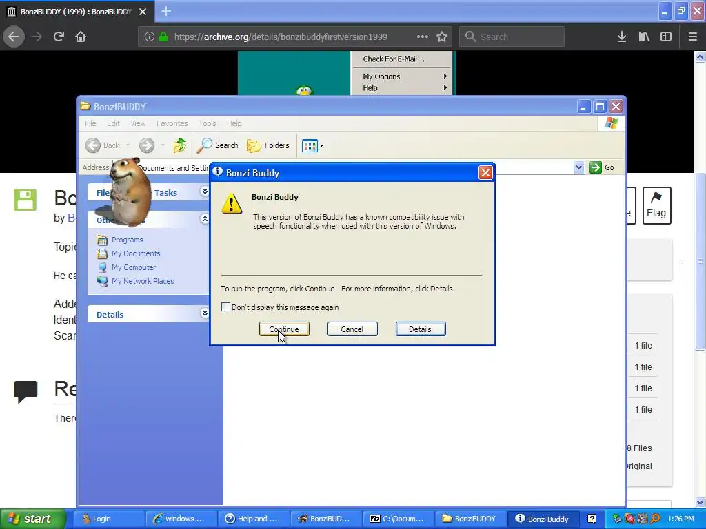Go to Firefox home page

[x=81, y=37]
